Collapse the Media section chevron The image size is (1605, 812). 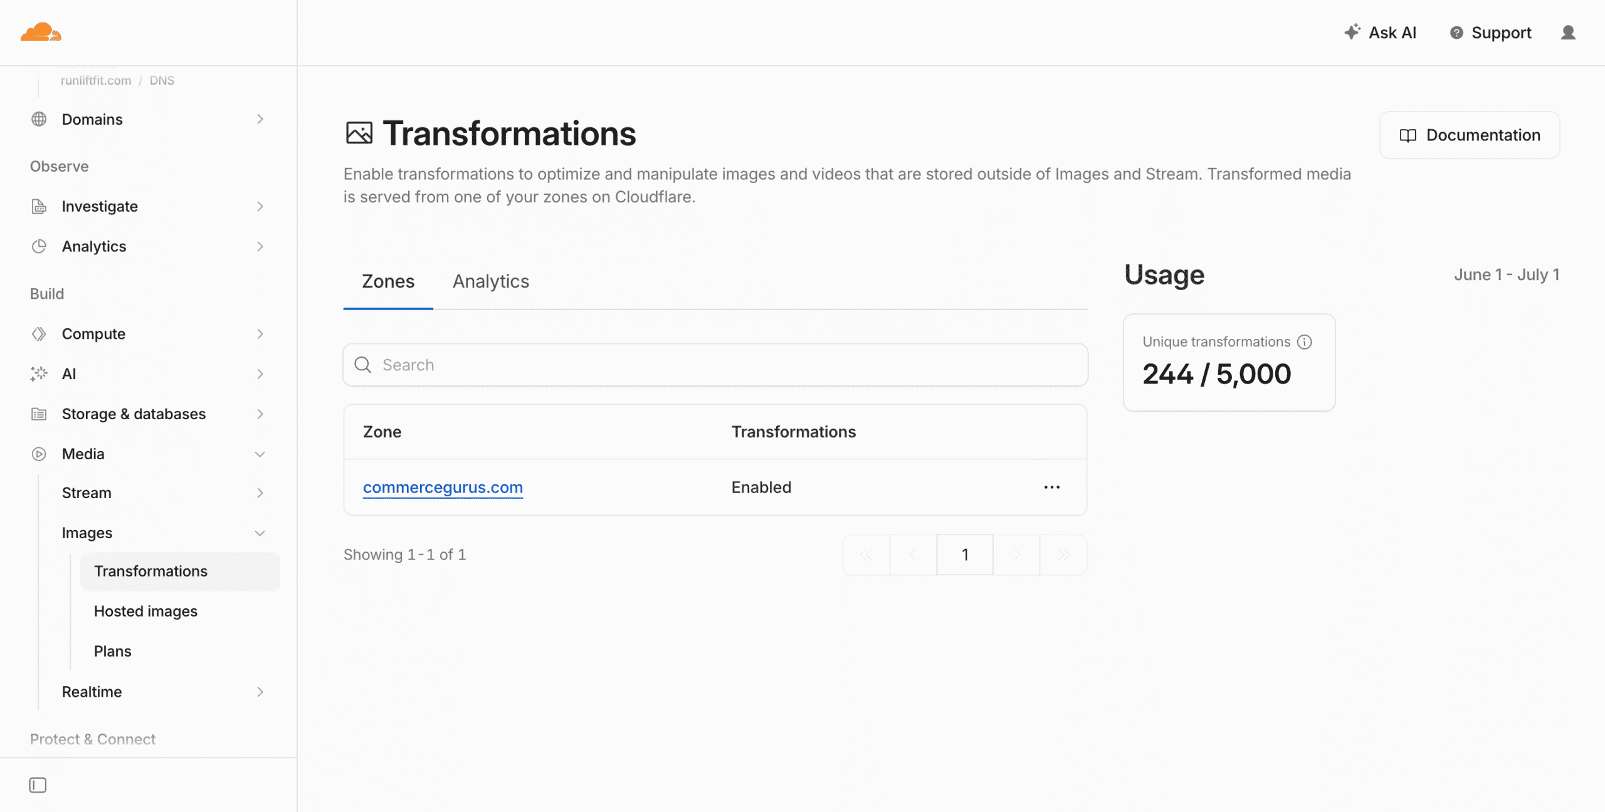(x=260, y=454)
